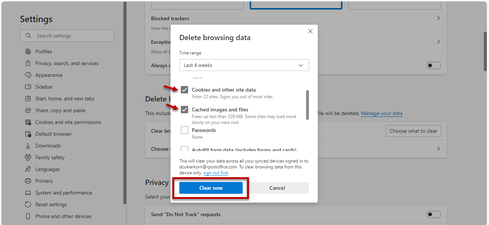Open Printers settings

point(44,181)
